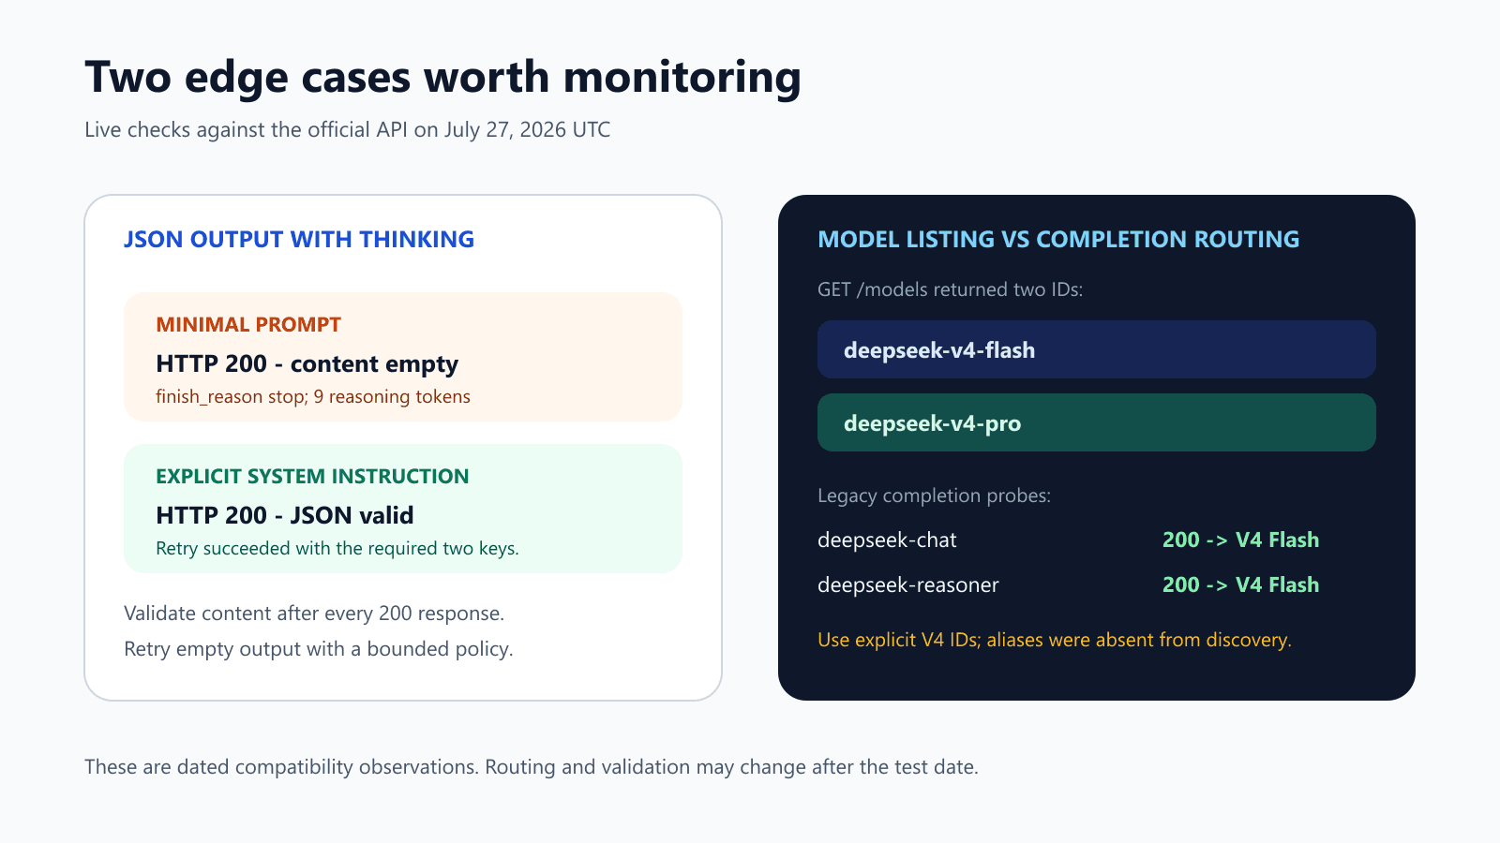Select the "GET /models returned two IDs:" line
The height and width of the screenshot is (843, 1500).
coord(951,289)
